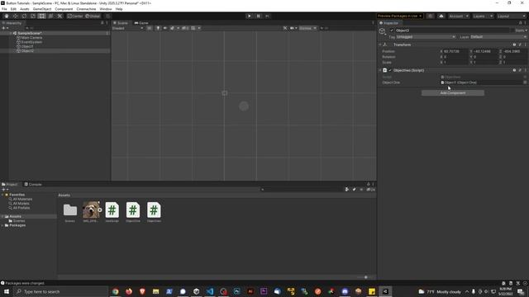
Task: Select EventSystem in Hierarchy
Action: pos(31,42)
